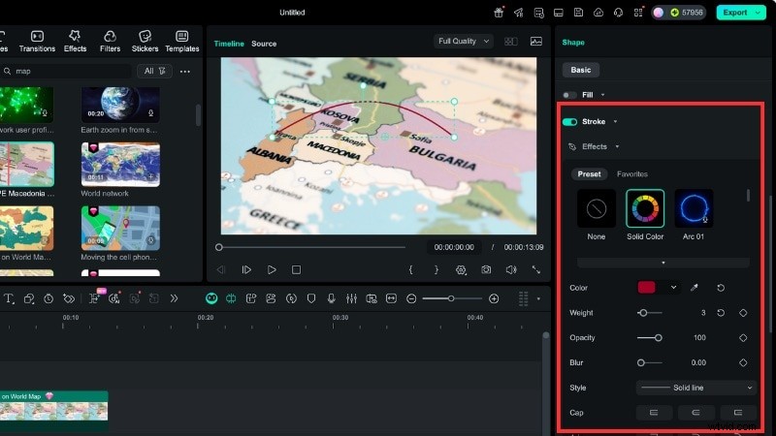
Task: Select the middle Cap style option
Action: pyautogui.click(x=695, y=413)
